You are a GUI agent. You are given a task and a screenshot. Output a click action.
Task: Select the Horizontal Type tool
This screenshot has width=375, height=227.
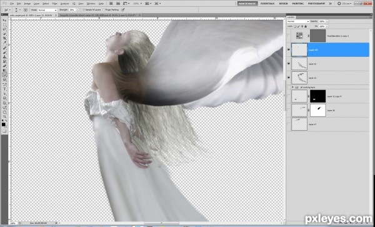tap(4, 89)
